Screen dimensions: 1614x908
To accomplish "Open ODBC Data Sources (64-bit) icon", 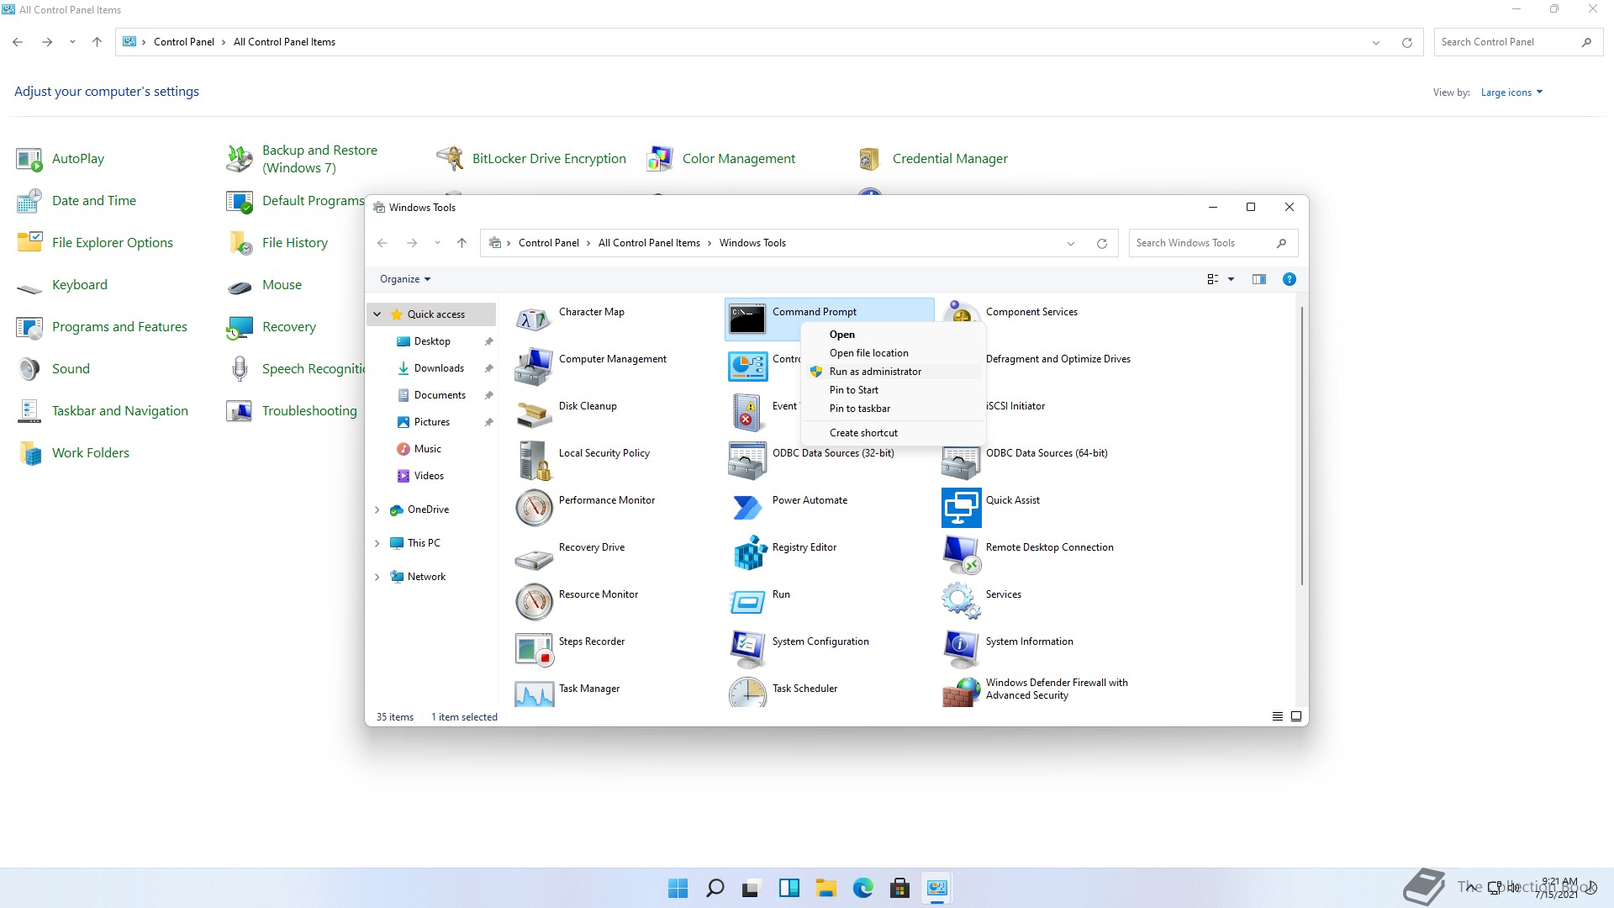I will coord(961,461).
